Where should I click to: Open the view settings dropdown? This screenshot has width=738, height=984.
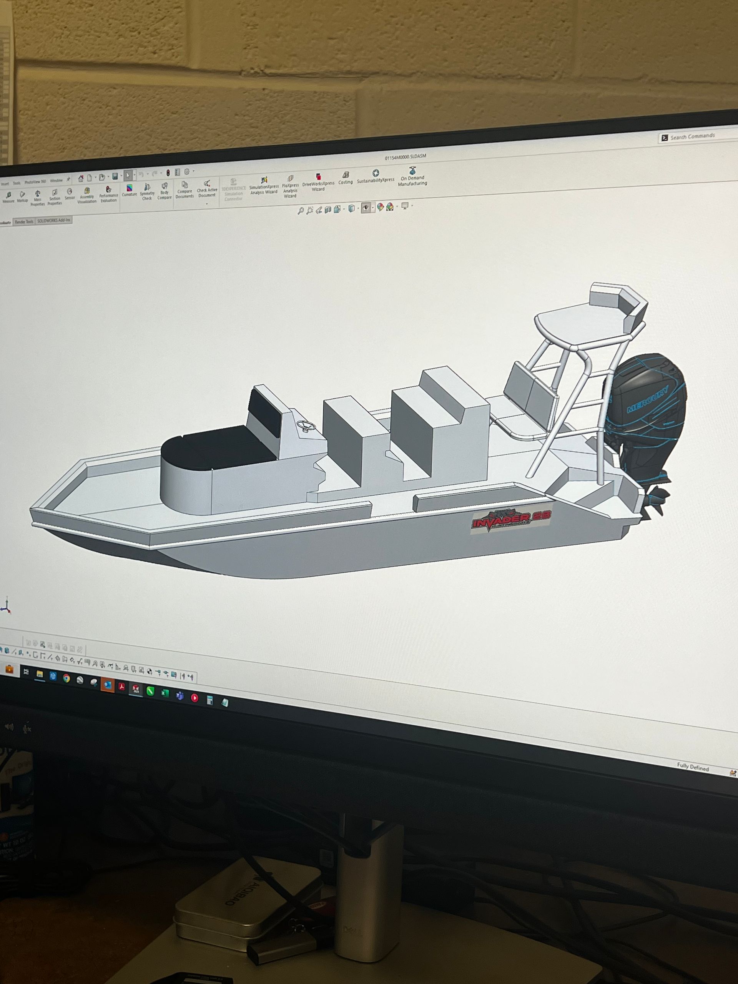click(x=405, y=206)
